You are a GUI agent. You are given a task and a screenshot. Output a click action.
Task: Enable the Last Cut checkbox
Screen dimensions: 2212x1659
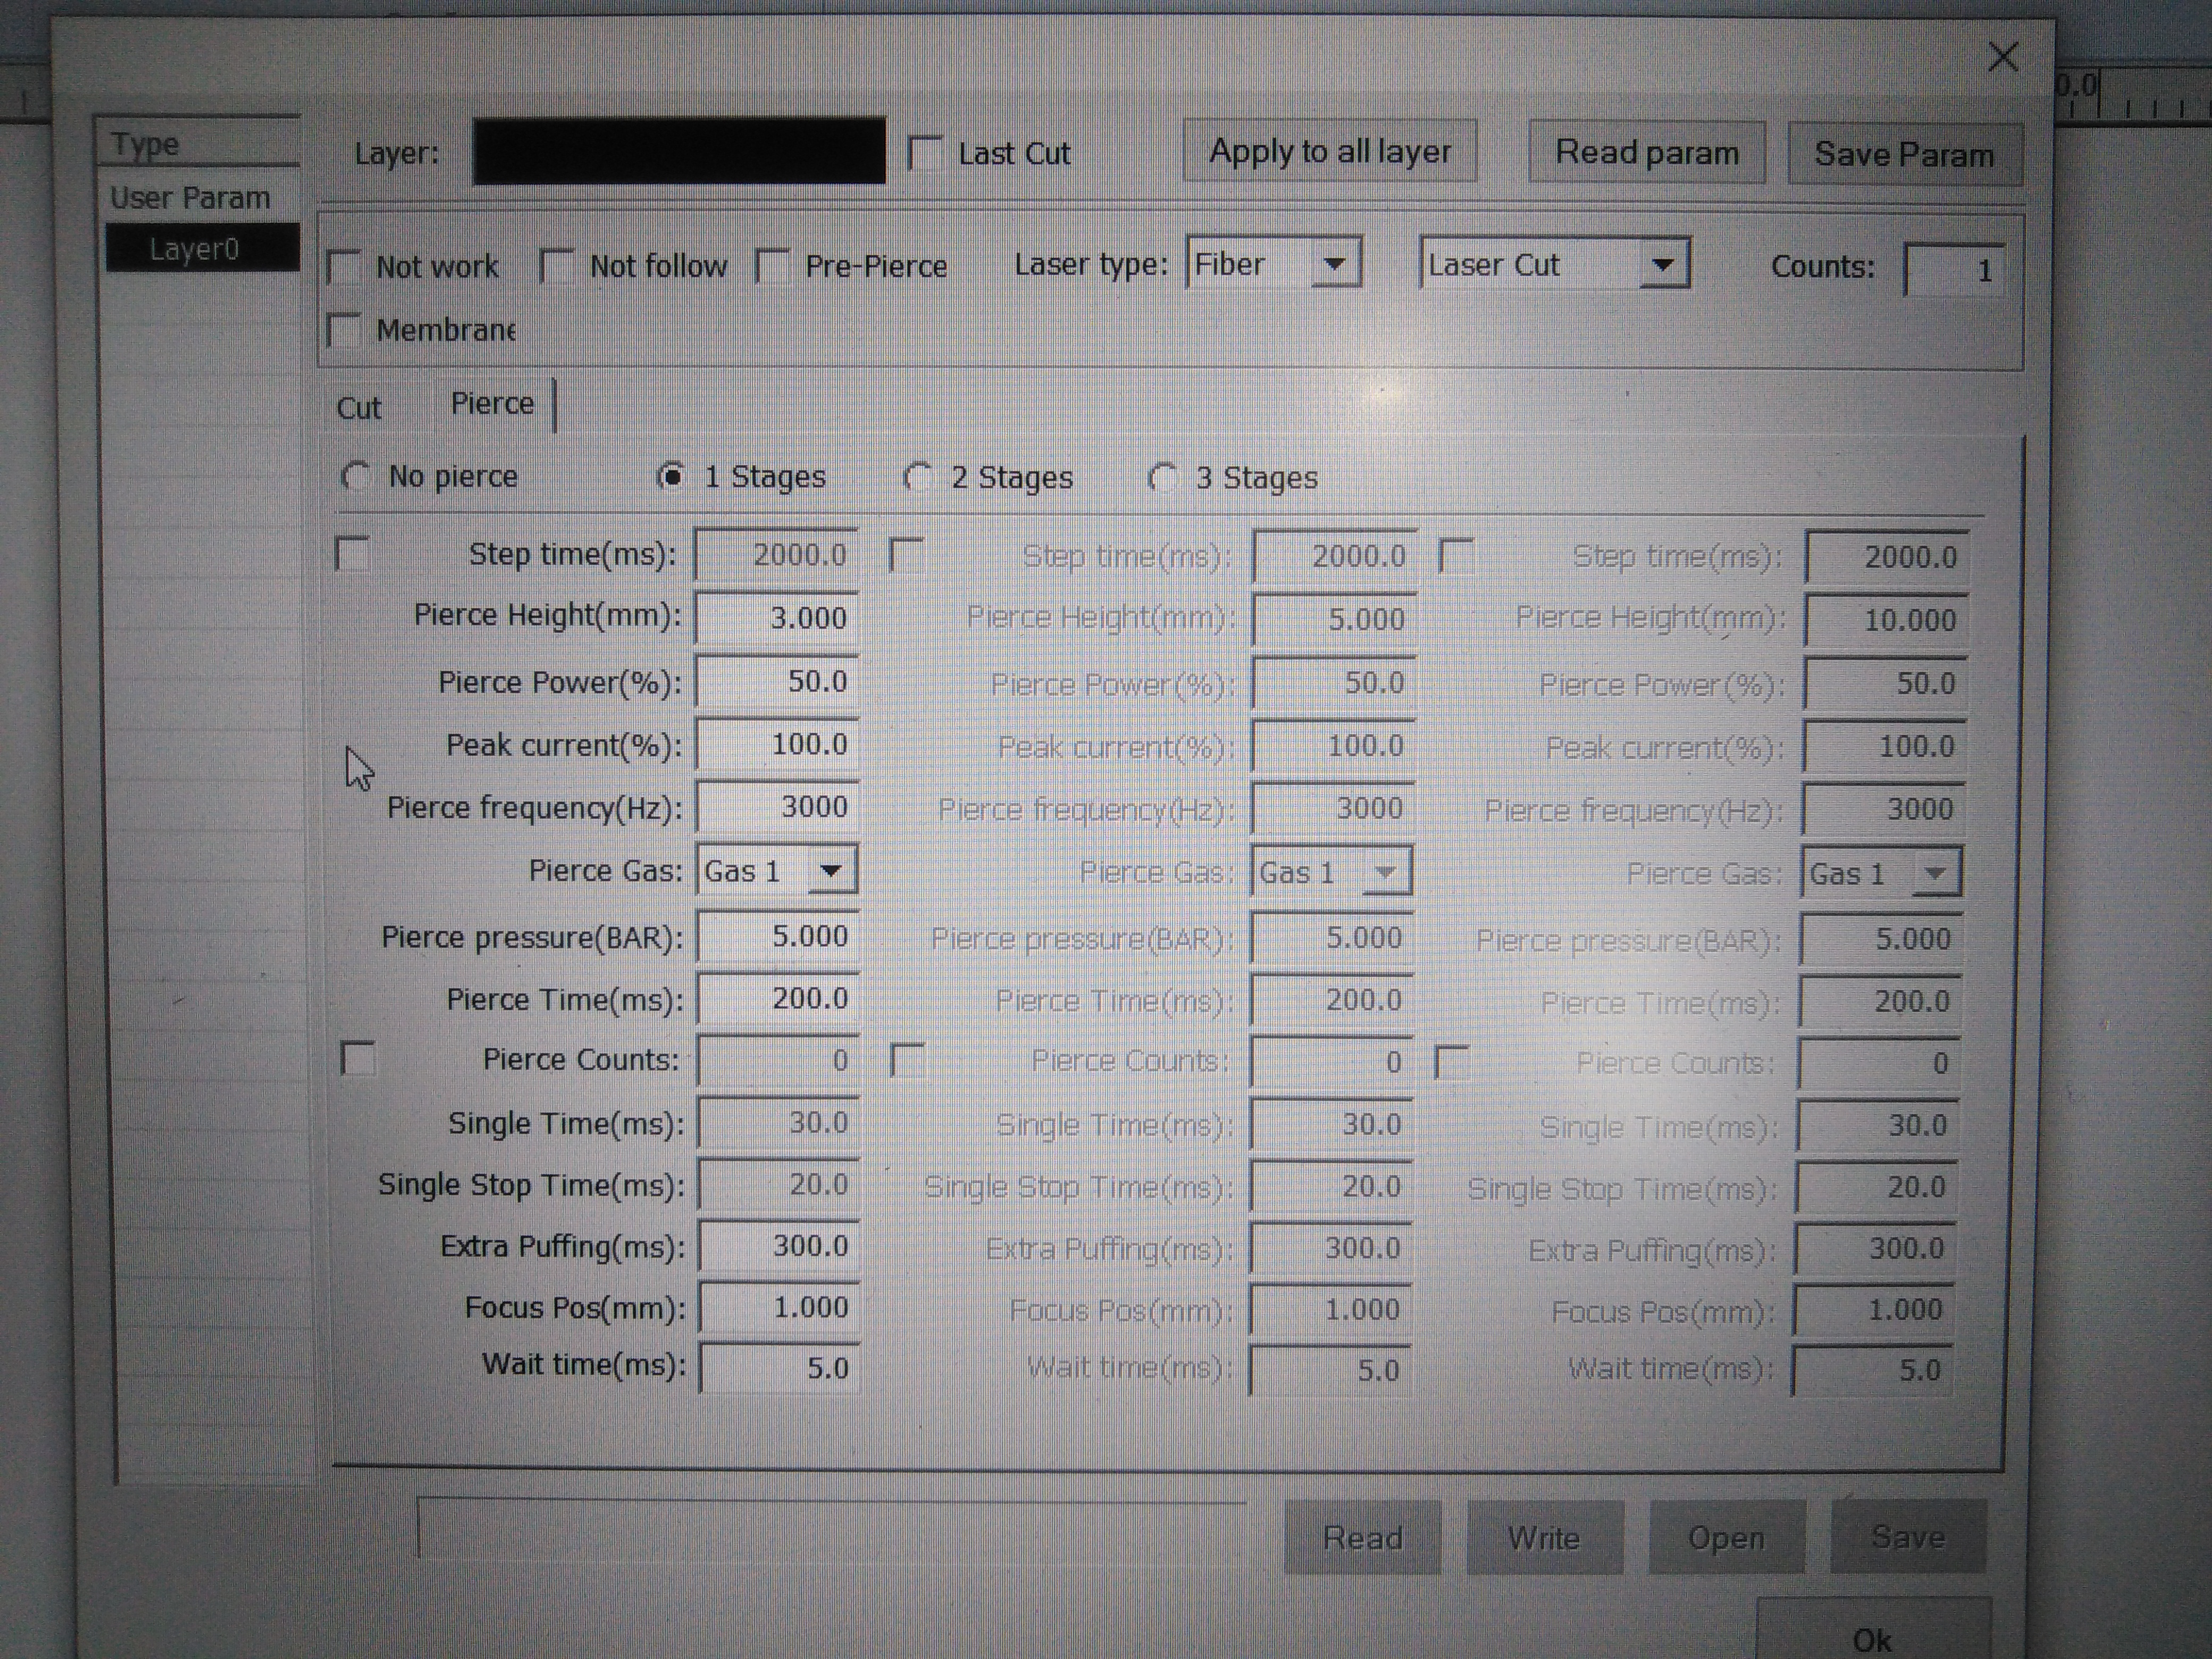click(925, 154)
